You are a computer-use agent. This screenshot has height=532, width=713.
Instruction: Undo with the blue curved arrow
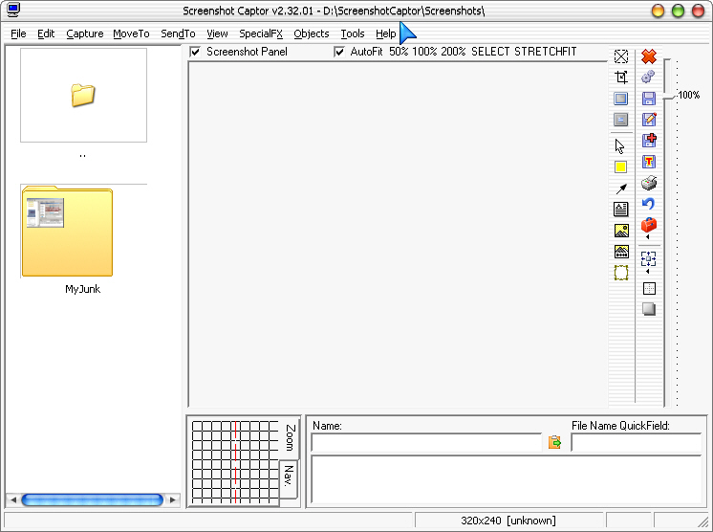click(648, 204)
